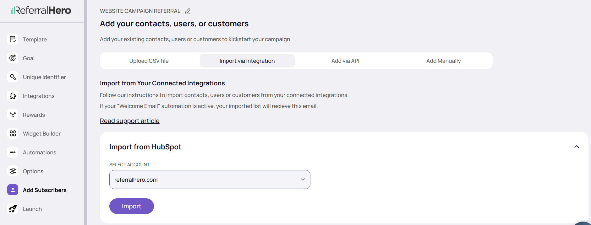Open the Goal target icon
Image resolution: width=591 pixels, height=225 pixels.
13,58
